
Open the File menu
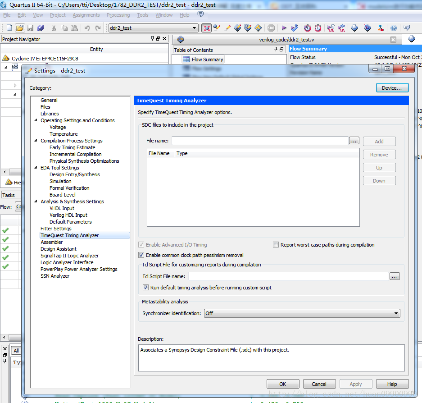coord(7,15)
